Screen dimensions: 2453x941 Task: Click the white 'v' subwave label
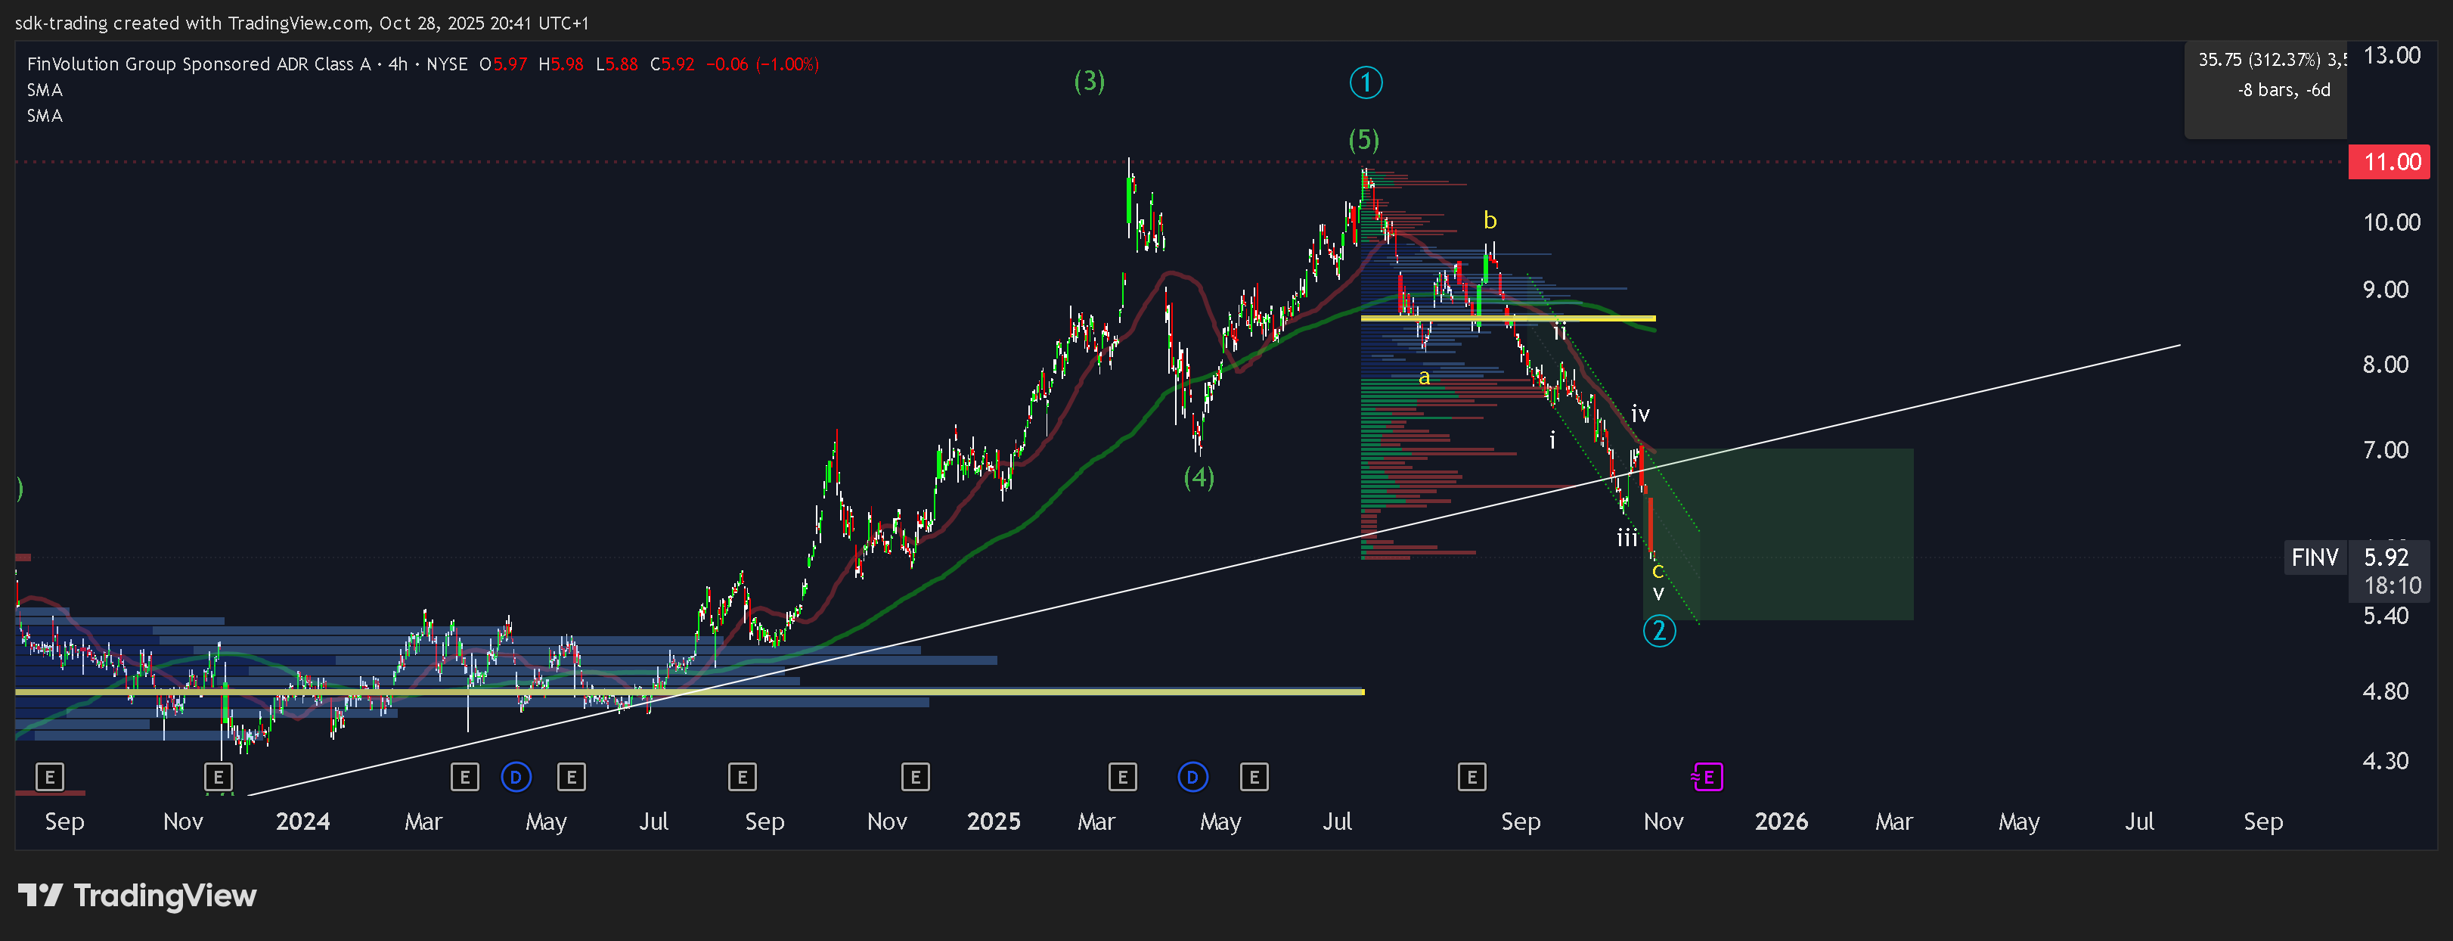click(1658, 592)
